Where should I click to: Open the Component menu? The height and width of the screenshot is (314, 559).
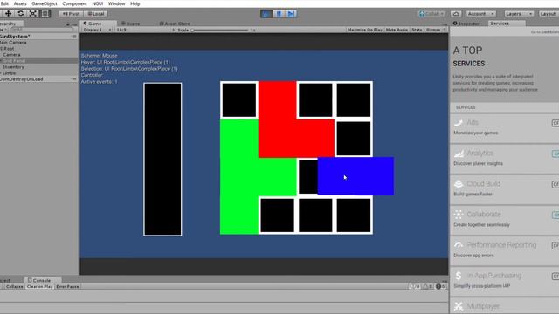[74, 3]
